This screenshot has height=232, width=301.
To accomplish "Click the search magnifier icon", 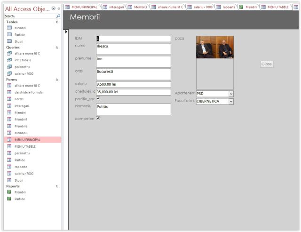I will click(58, 16).
